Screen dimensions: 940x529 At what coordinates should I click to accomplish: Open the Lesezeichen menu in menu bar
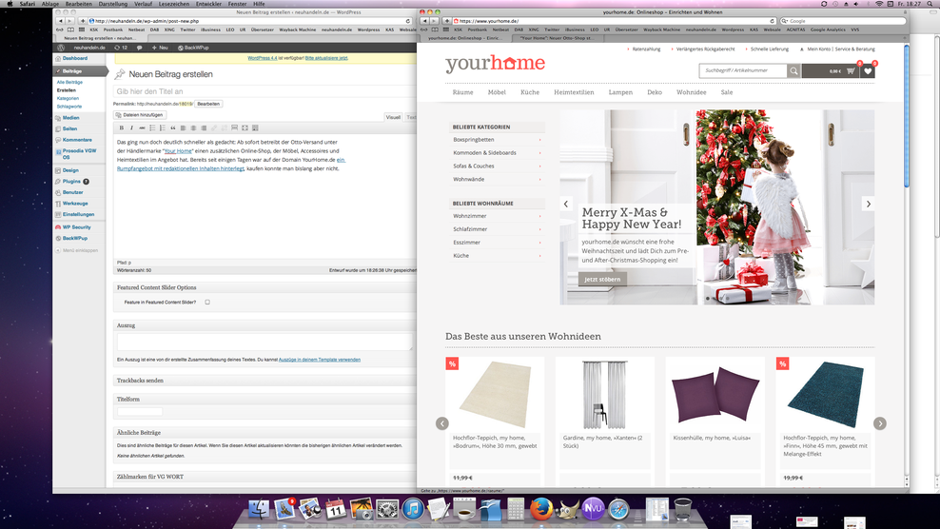tap(174, 4)
